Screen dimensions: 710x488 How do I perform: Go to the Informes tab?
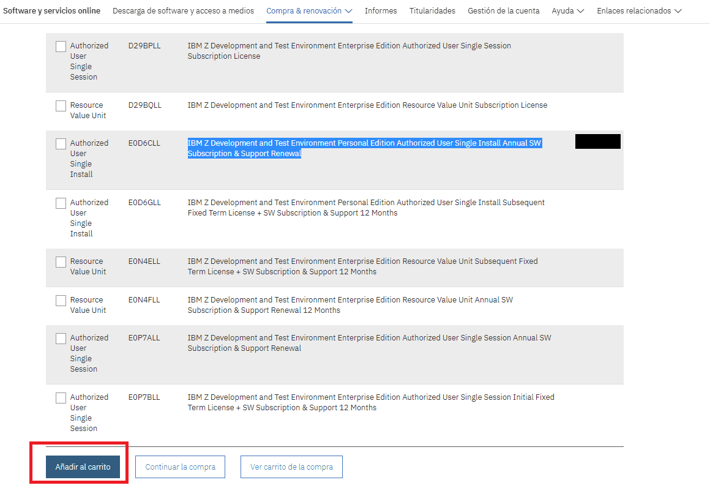click(381, 11)
